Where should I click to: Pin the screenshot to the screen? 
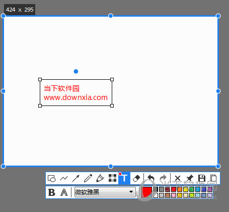[x=190, y=178]
